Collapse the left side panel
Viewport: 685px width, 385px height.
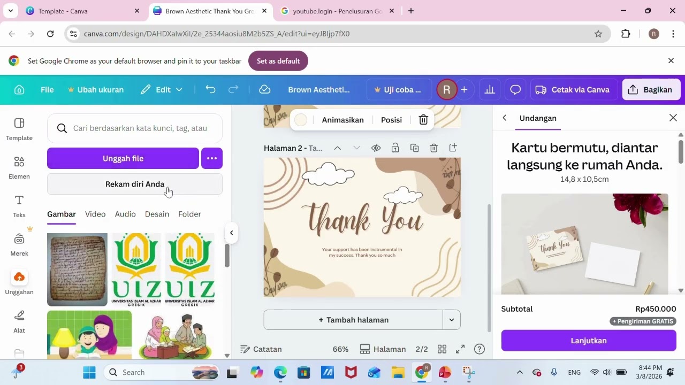click(x=231, y=233)
